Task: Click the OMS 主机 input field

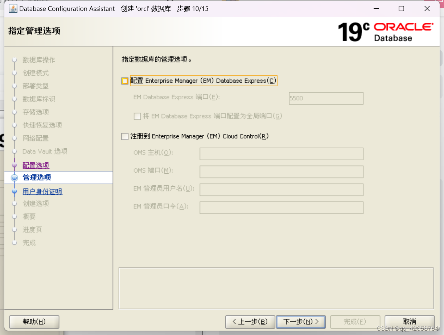Action: pos(281,154)
